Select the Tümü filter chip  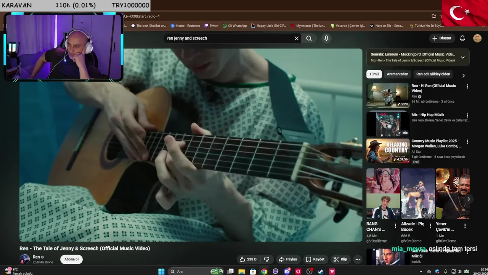pyautogui.click(x=374, y=74)
